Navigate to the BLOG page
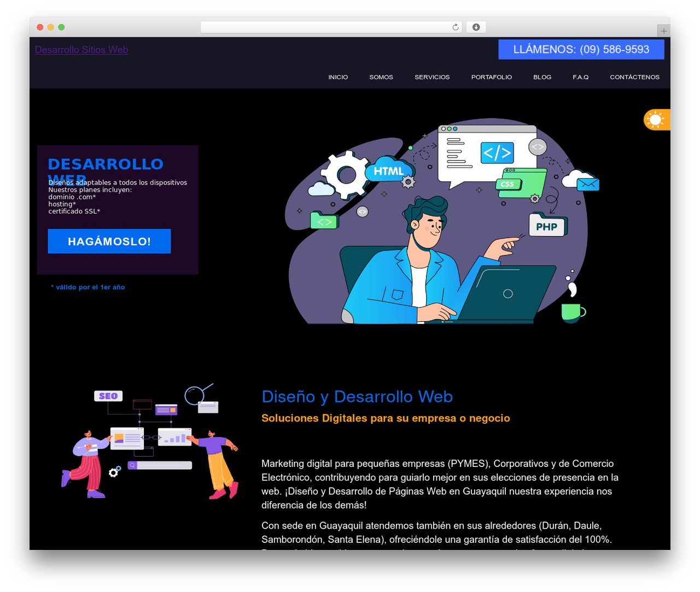Viewport: 700px width, 592px height. click(542, 77)
